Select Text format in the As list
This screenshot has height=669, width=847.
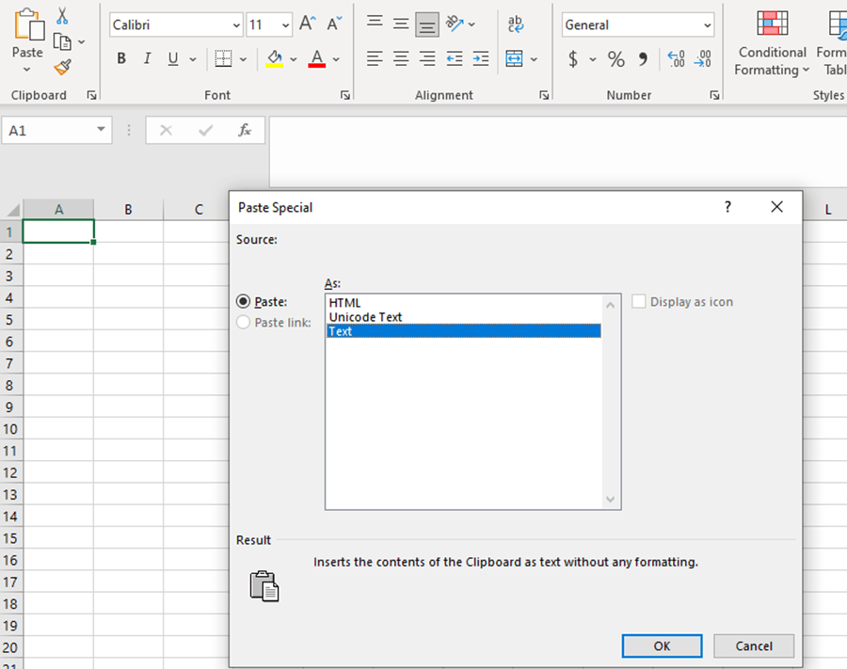coord(464,331)
